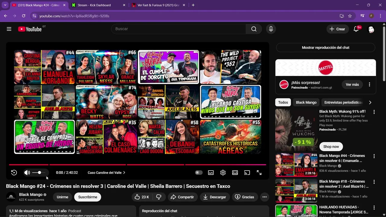
Task: Open The Wild Project #352 end-screen video
Action: pos(231,67)
